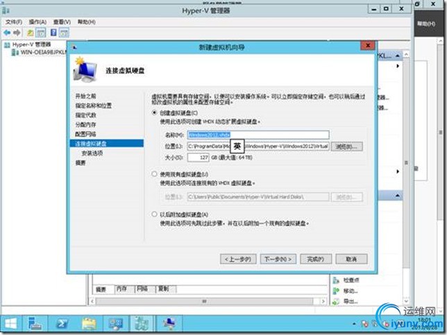The width and height of the screenshot is (447, 335).
Task: Expand the upper submenu arrow in actions pane
Action: (x=398, y=66)
